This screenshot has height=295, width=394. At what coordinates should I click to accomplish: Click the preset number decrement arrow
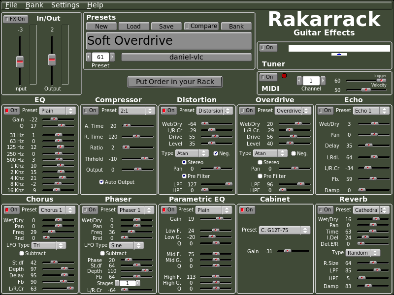[89, 57]
